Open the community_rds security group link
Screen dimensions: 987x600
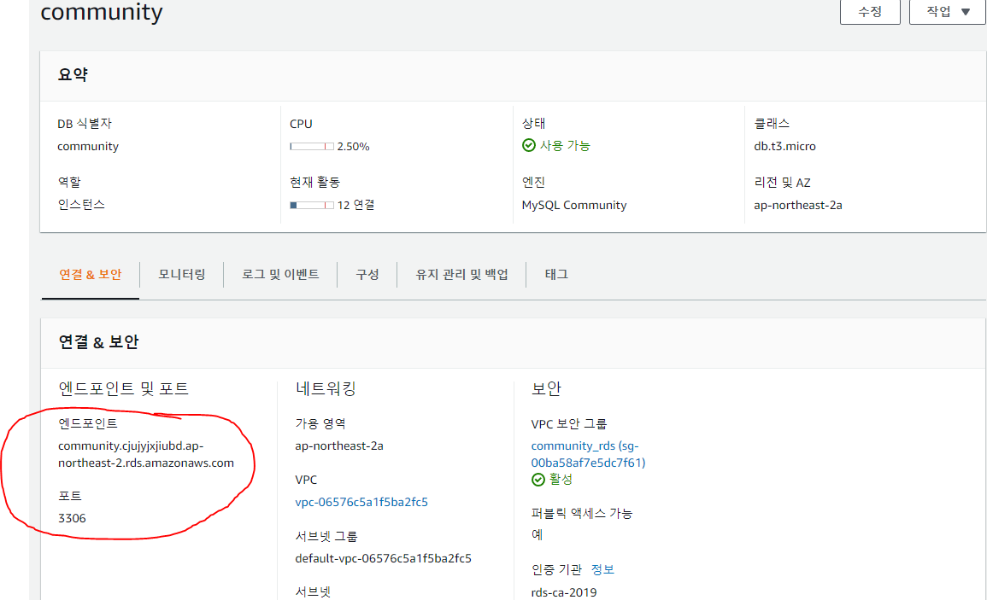[588, 454]
